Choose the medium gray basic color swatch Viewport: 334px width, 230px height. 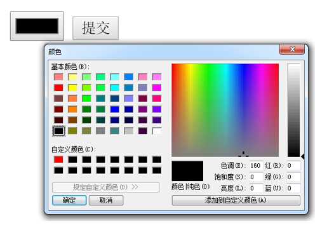coord(100,131)
